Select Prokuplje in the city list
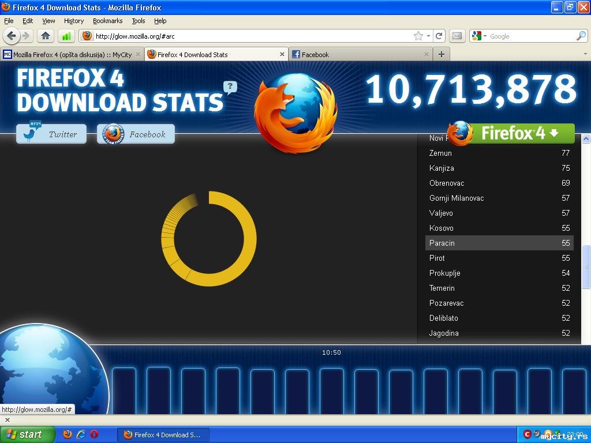The image size is (591, 443). click(499, 273)
